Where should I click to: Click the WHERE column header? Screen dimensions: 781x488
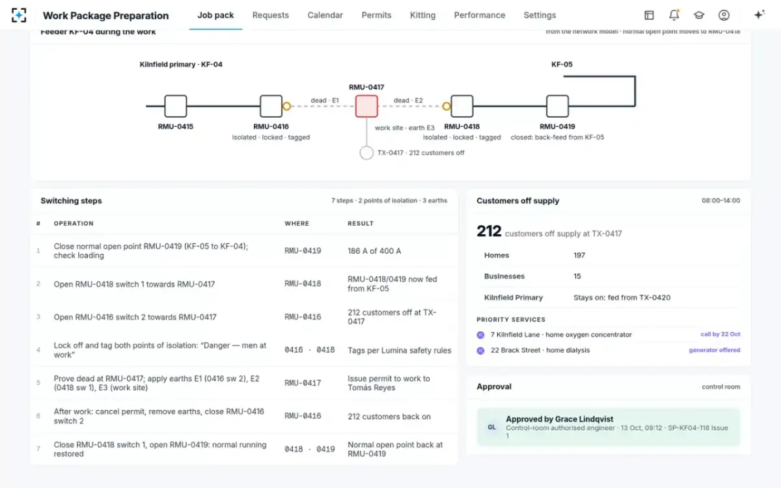[x=297, y=223]
